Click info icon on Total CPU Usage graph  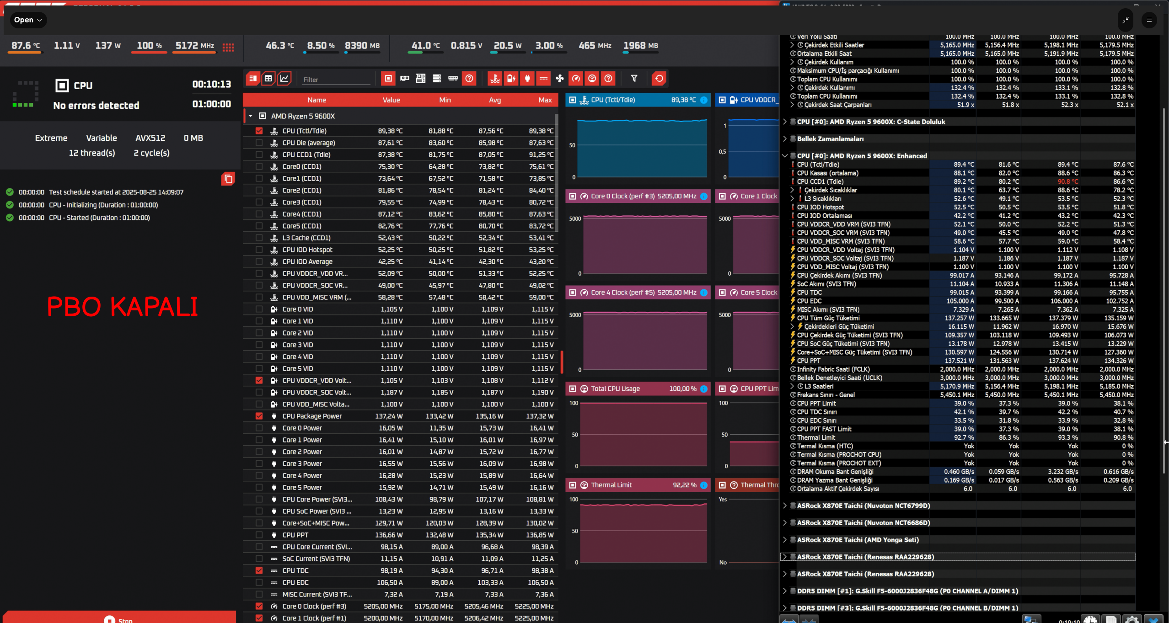(x=704, y=389)
